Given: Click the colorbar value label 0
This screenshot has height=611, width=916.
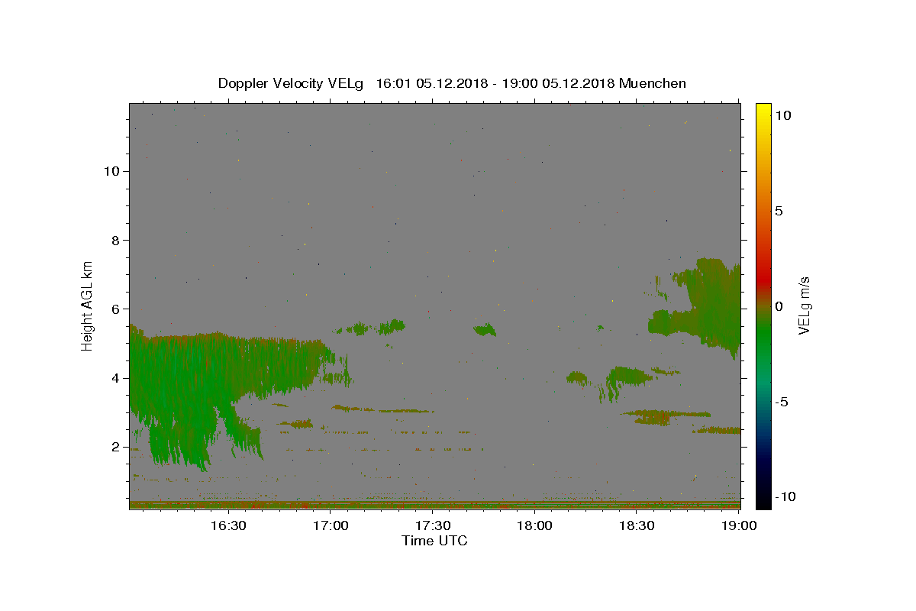Looking at the screenshot, I should [x=779, y=306].
